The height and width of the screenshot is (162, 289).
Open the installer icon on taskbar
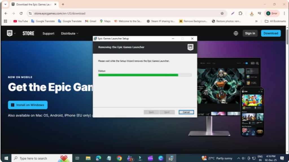pyautogui.click(x=171, y=158)
